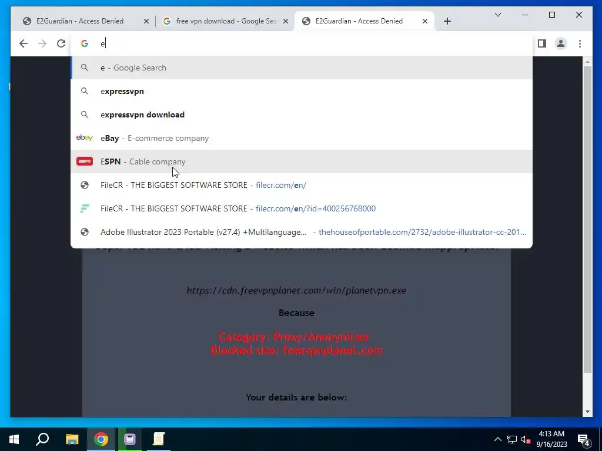Open the filecr.com/en/ history suggestion
Screen dimensions: 602x451
coord(302,185)
